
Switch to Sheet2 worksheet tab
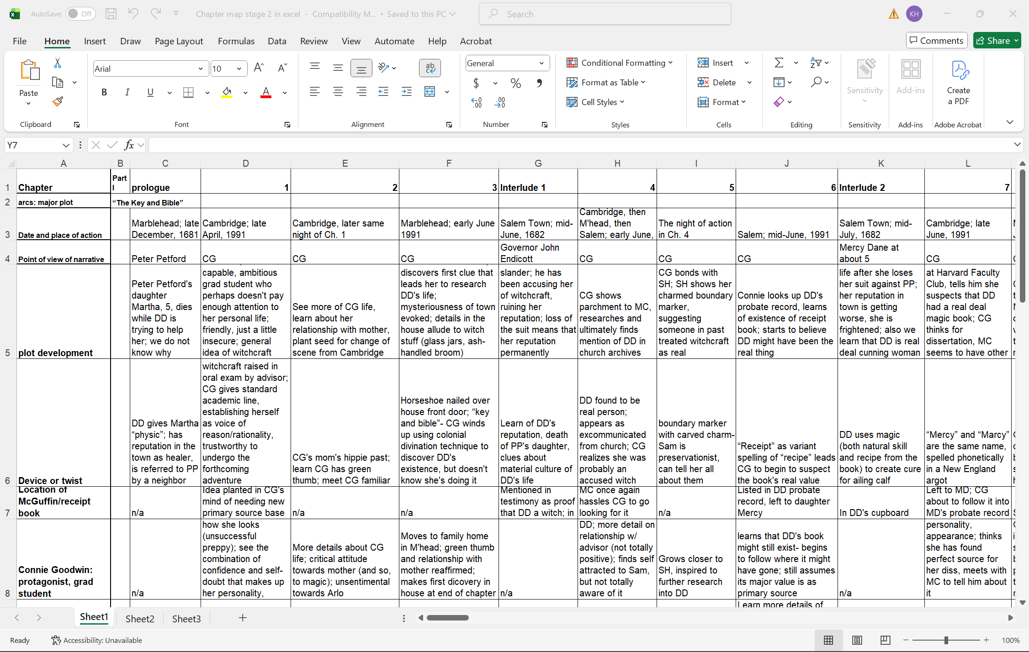coord(140,618)
